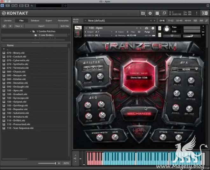Select file 070 - Binary.nki
The height and width of the screenshot is (170, 210).
pyautogui.click(x=16, y=53)
